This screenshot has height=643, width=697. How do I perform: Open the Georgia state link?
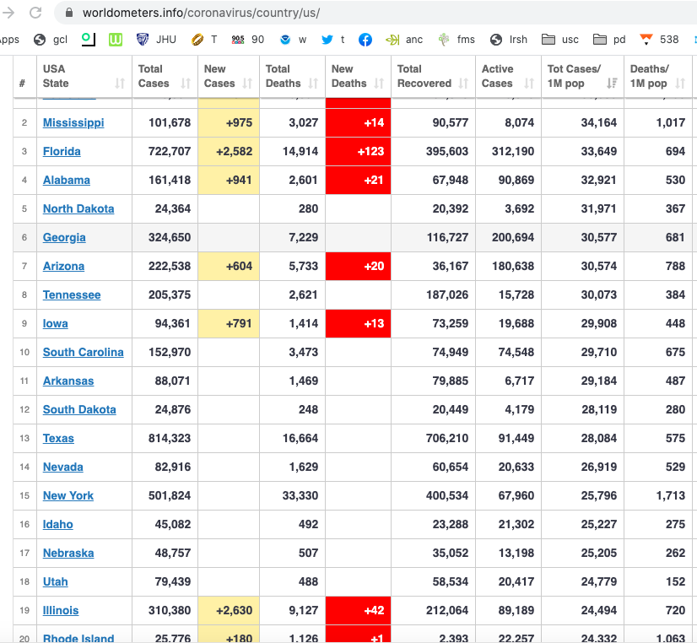point(64,237)
